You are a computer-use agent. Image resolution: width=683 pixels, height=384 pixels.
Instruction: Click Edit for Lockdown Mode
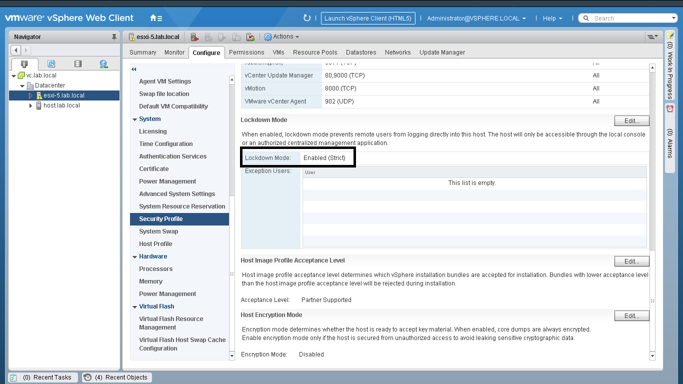[x=631, y=121]
